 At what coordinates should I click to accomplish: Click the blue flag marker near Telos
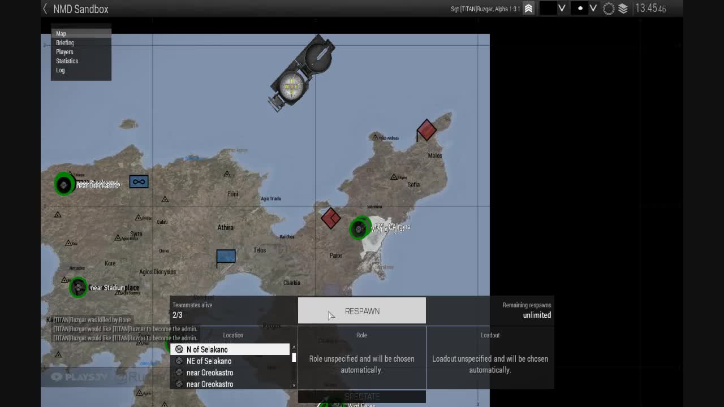[226, 258]
